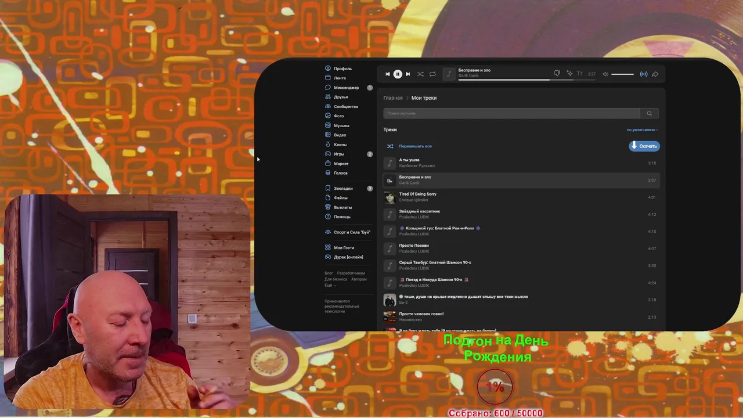Click the Музыка sidebar icon
743x418 pixels.
click(x=328, y=125)
